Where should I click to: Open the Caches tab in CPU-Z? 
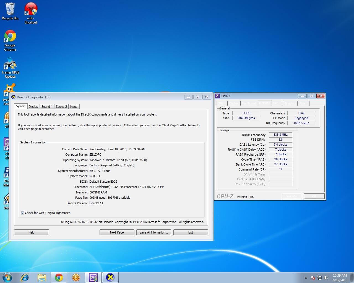[x=234, y=103]
